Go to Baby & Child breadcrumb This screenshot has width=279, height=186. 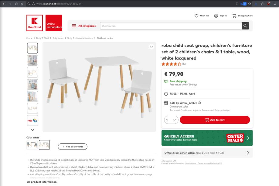pyautogui.click(x=42, y=38)
